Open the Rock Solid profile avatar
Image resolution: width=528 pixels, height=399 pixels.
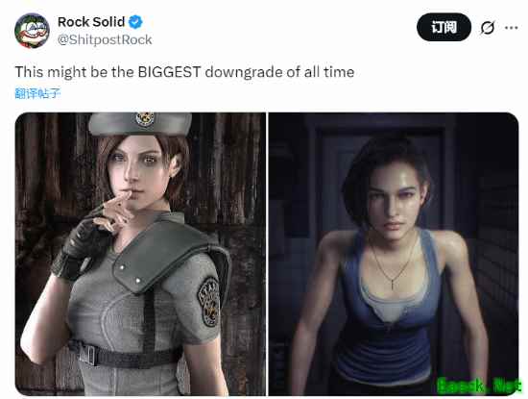pos(33,31)
